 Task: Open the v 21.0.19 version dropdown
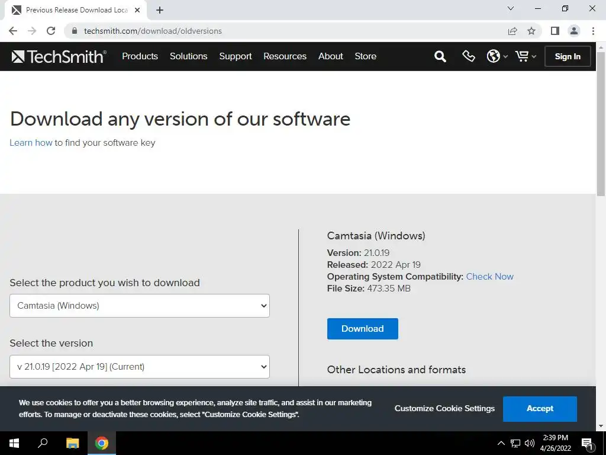tap(140, 366)
